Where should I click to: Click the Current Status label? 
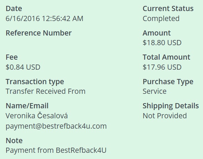(x=168, y=9)
